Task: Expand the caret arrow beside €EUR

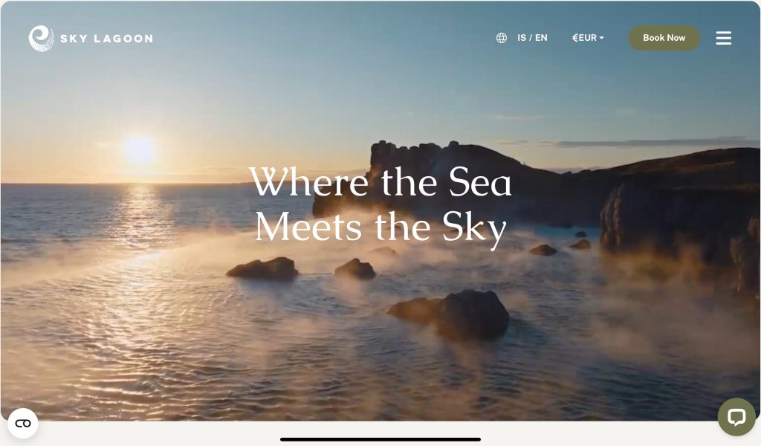Action: [601, 38]
